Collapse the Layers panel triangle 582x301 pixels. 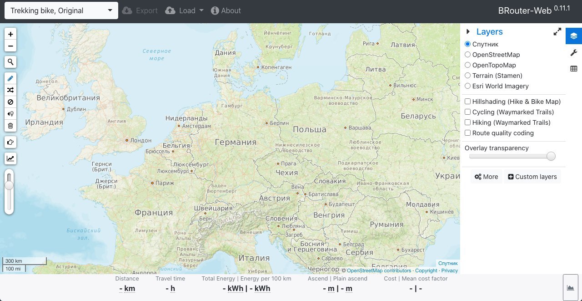click(468, 31)
